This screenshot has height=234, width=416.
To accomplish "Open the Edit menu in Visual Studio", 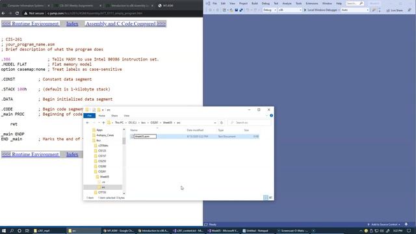I will 223,3.
